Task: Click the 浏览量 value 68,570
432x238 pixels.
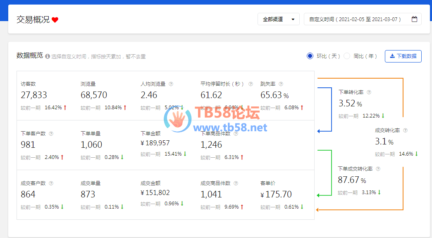Action: tap(94, 95)
